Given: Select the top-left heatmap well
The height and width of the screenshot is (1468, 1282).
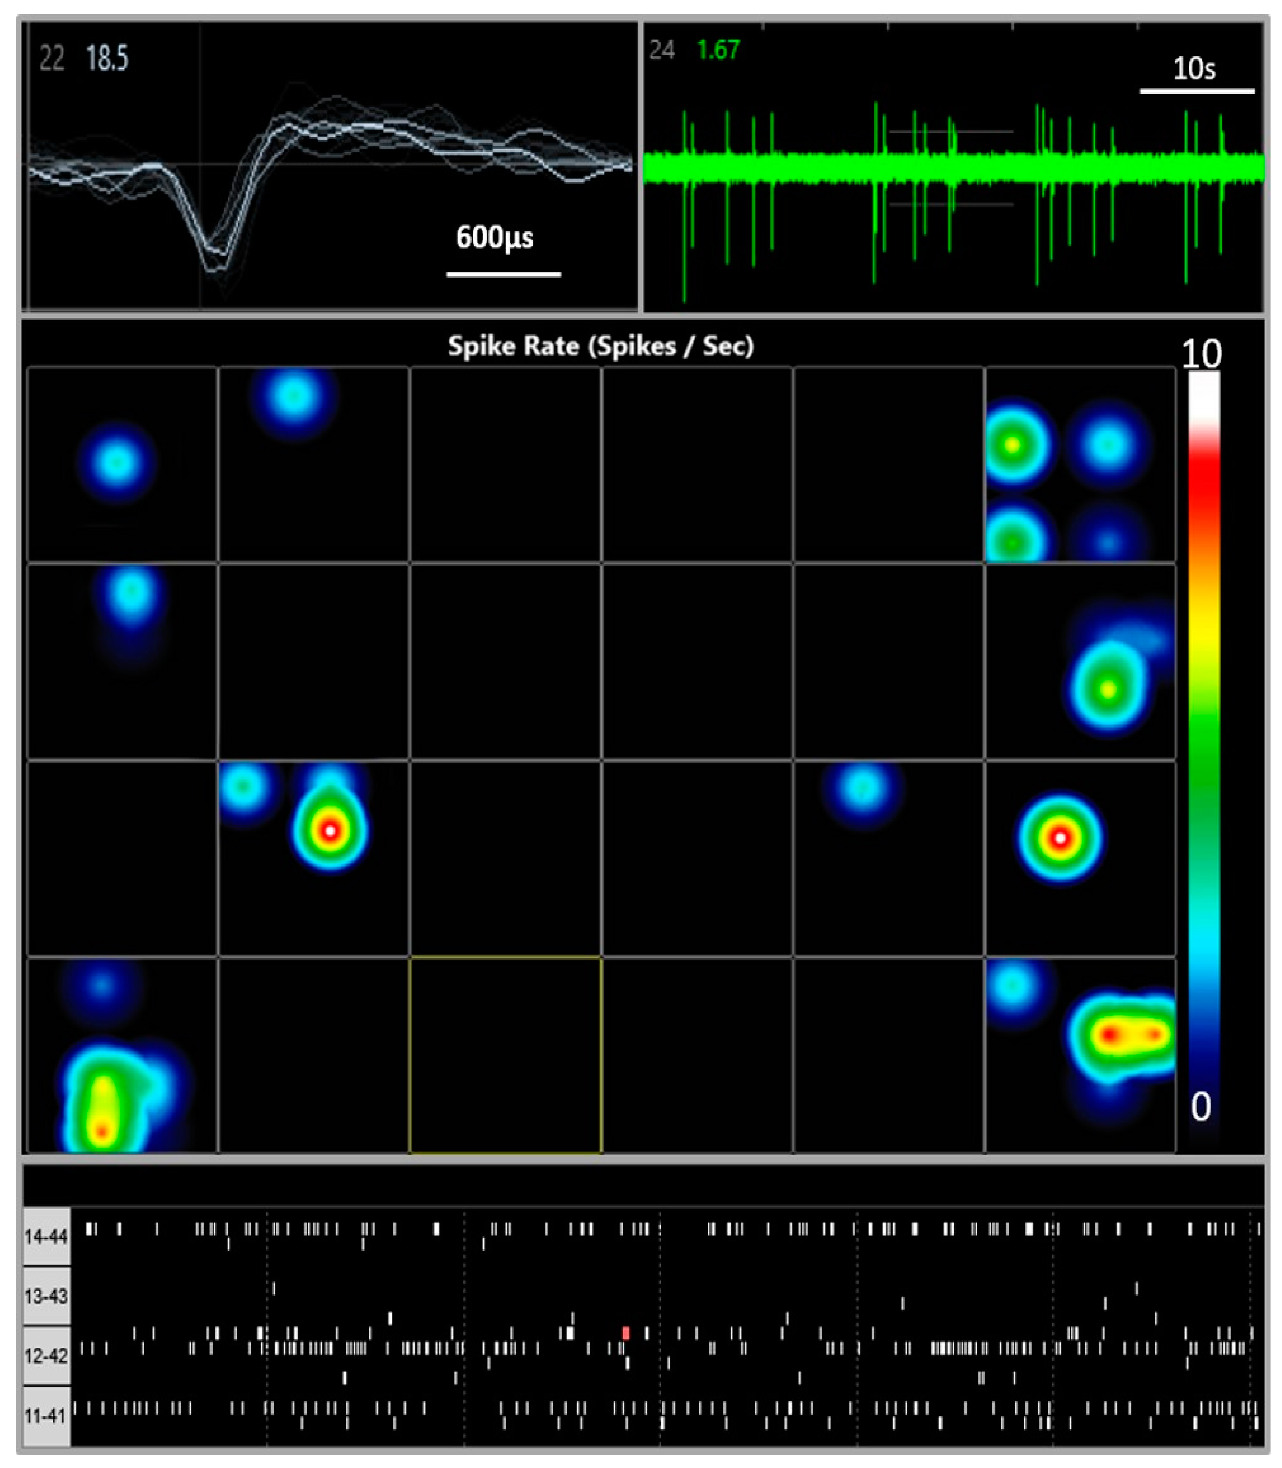Looking at the screenshot, I should tap(122, 464).
